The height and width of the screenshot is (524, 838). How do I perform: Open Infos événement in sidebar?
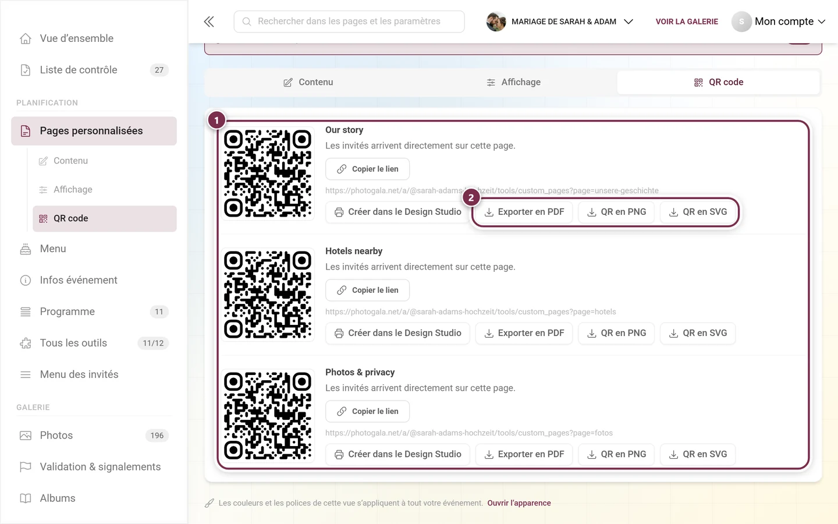pyautogui.click(x=94, y=280)
